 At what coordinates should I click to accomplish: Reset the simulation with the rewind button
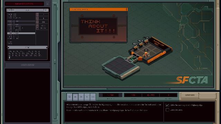pos(69,97)
